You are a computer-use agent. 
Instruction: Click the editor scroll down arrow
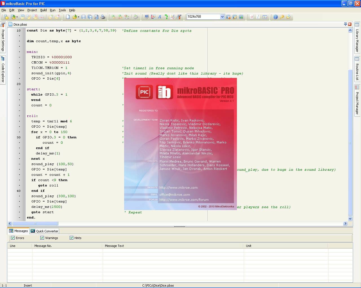(x=350, y=219)
